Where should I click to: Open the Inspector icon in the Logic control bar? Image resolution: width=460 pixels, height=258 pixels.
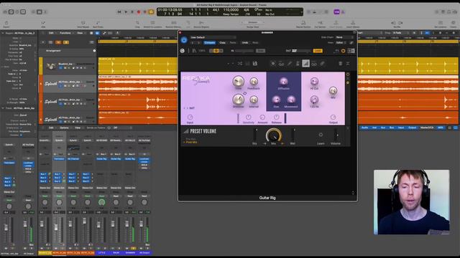click(x=11, y=12)
